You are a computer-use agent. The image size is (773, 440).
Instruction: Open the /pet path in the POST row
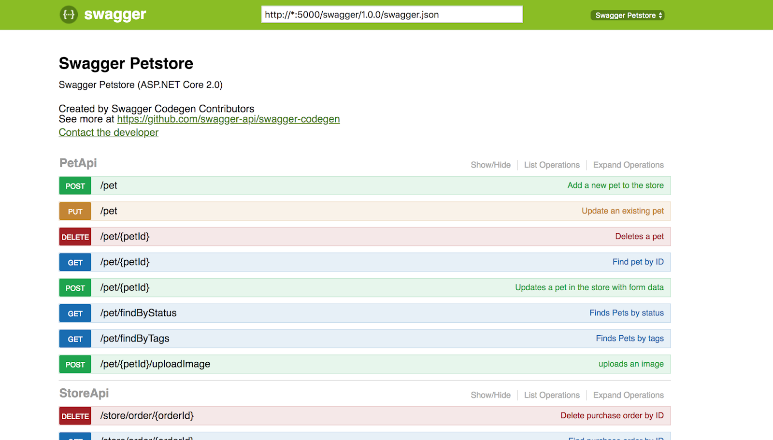109,186
